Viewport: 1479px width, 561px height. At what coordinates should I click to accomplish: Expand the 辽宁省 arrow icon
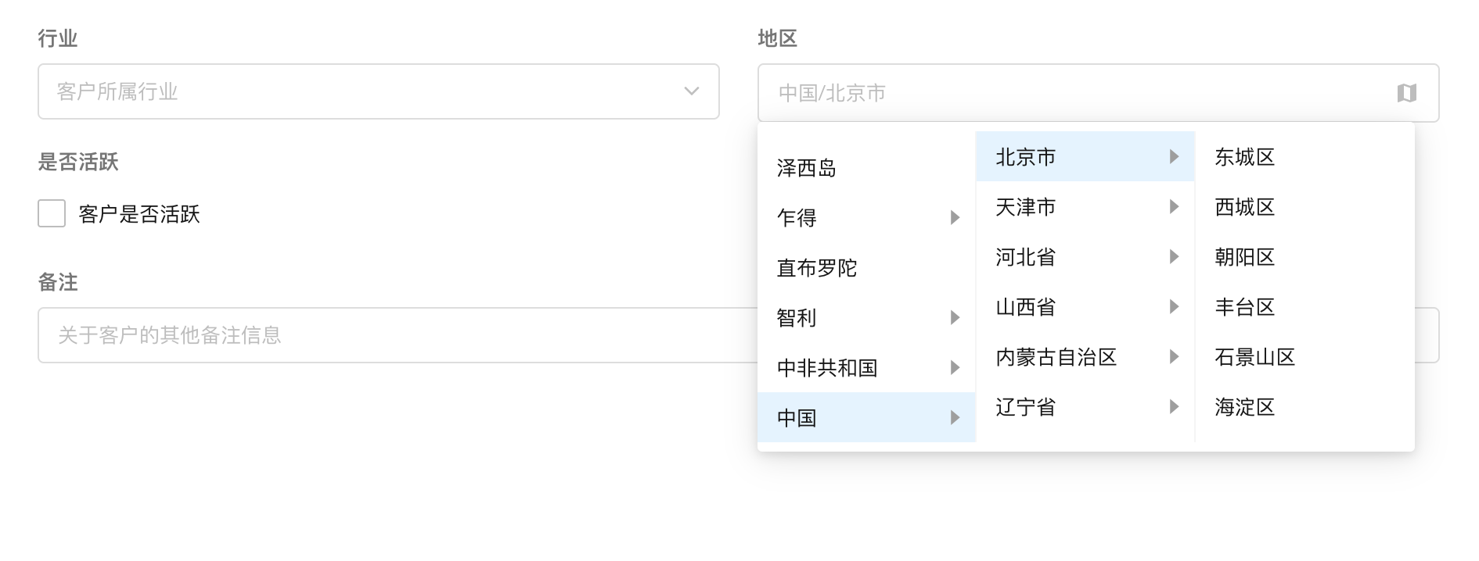(x=1174, y=406)
